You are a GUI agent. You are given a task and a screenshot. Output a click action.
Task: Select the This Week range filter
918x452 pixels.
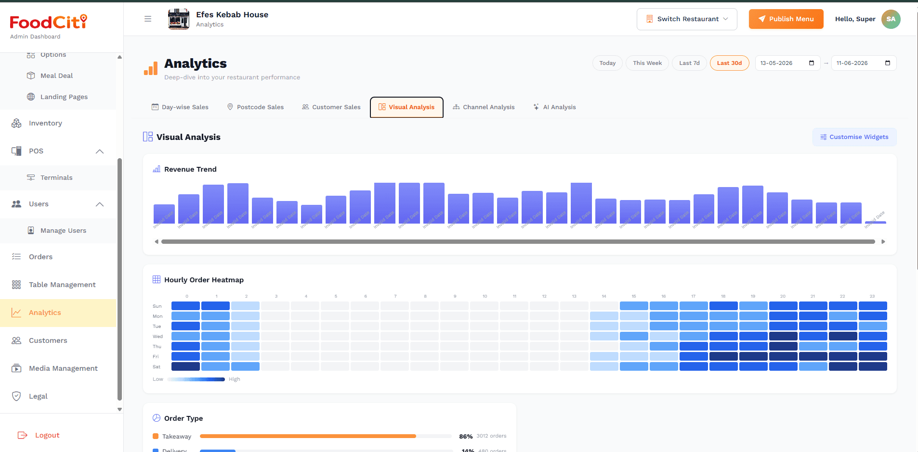pyautogui.click(x=647, y=63)
